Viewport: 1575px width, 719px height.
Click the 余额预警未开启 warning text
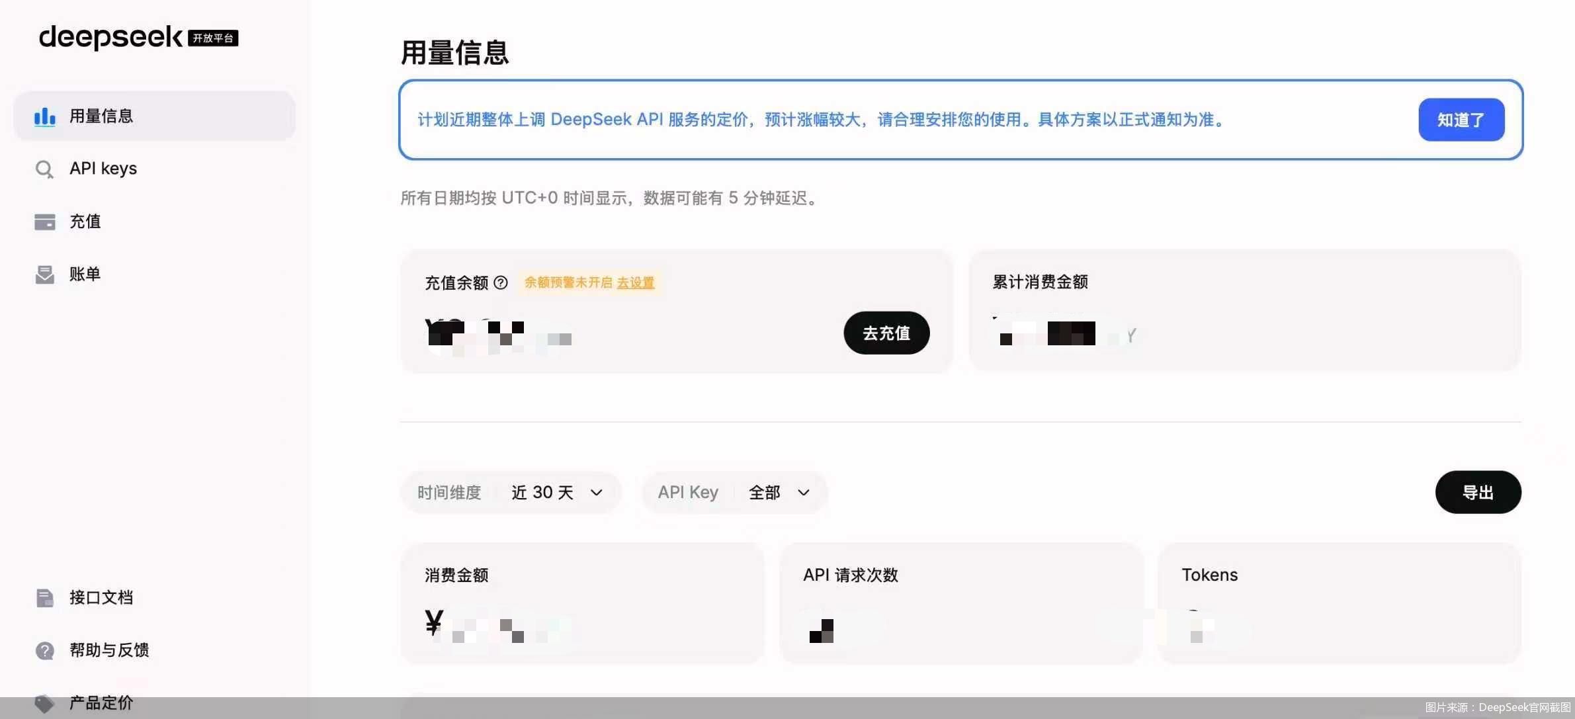pyautogui.click(x=568, y=282)
